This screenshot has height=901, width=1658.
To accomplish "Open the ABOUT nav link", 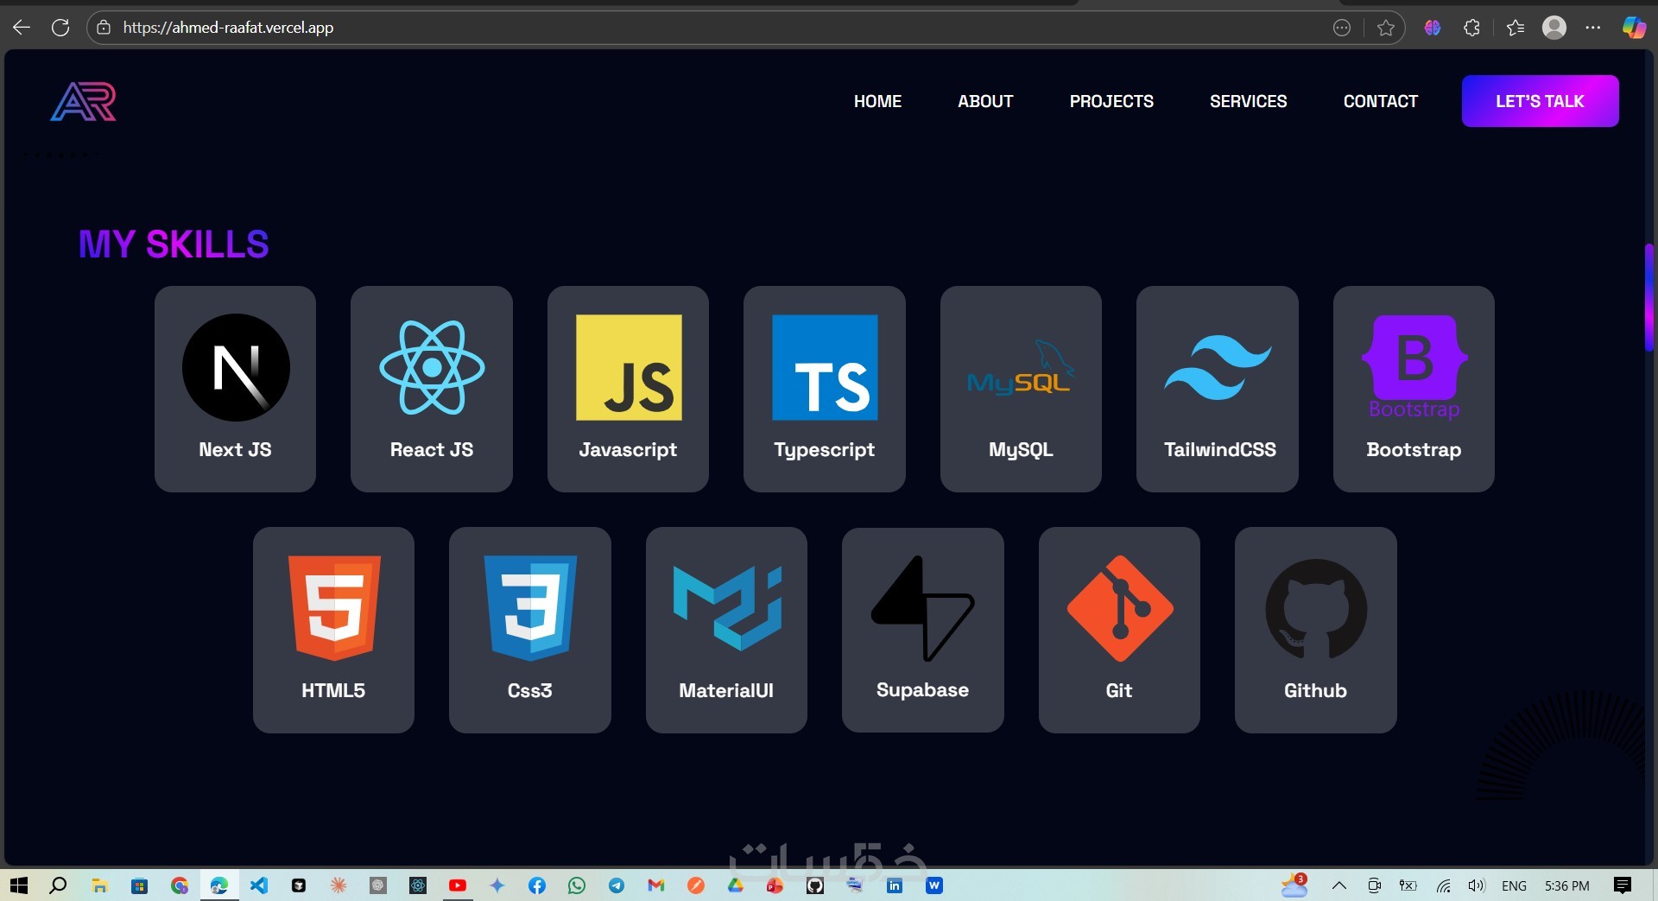I will coord(985,101).
